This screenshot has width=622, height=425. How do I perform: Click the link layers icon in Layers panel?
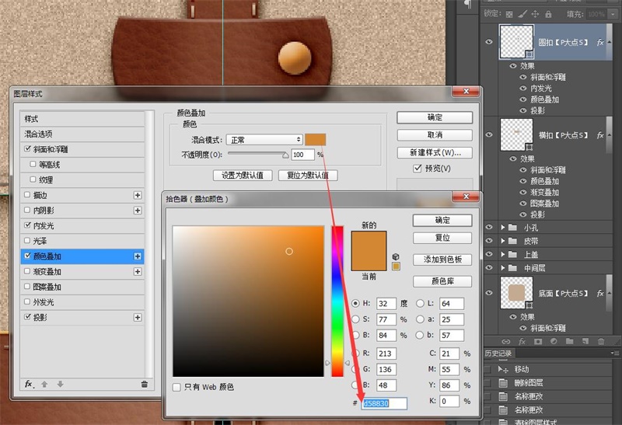[506, 341]
